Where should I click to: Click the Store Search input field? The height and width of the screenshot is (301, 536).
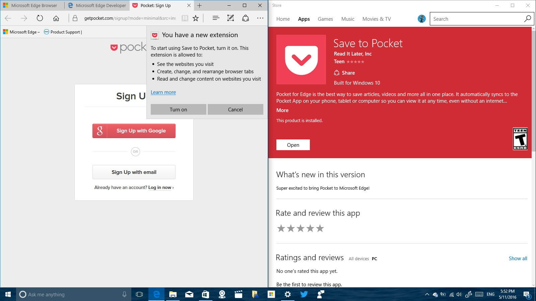click(x=477, y=19)
